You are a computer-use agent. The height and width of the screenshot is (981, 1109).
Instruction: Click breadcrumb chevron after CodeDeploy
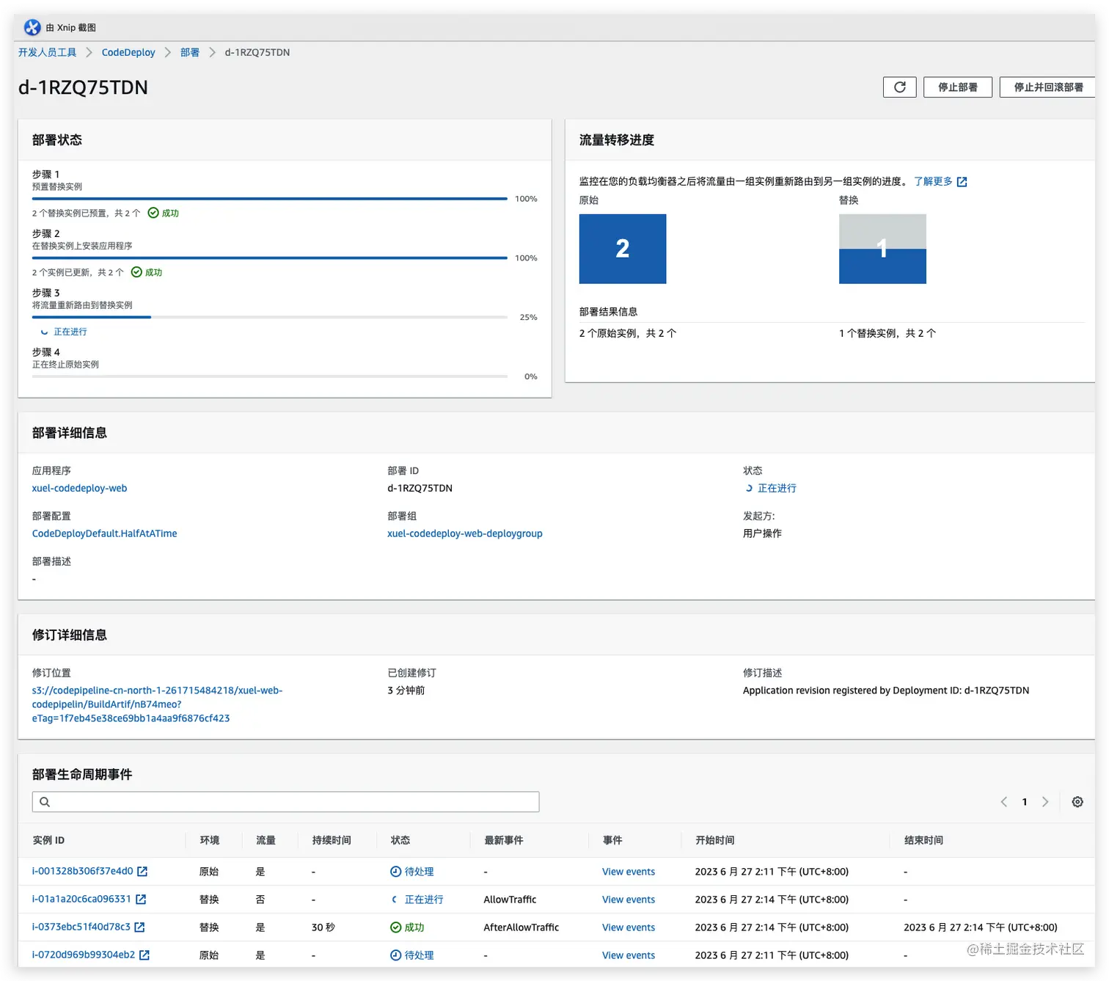pos(167,53)
